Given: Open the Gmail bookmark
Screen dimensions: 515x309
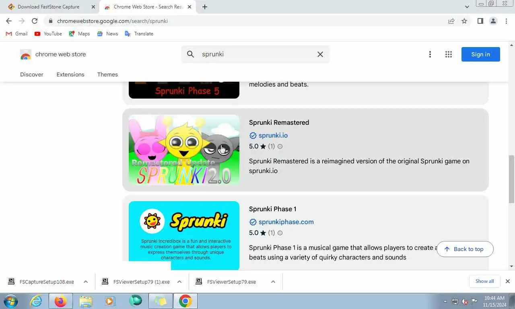Looking at the screenshot, I should 16,34.
